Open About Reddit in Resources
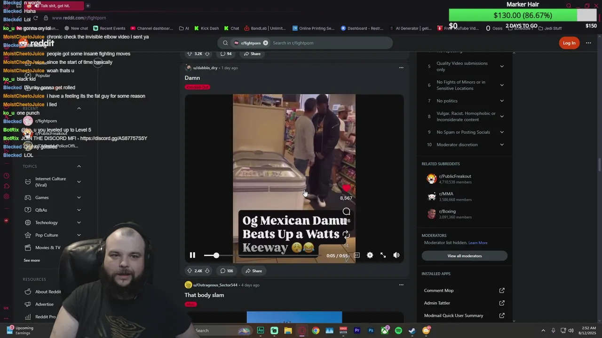The image size is (602, 338). [48, 292]
